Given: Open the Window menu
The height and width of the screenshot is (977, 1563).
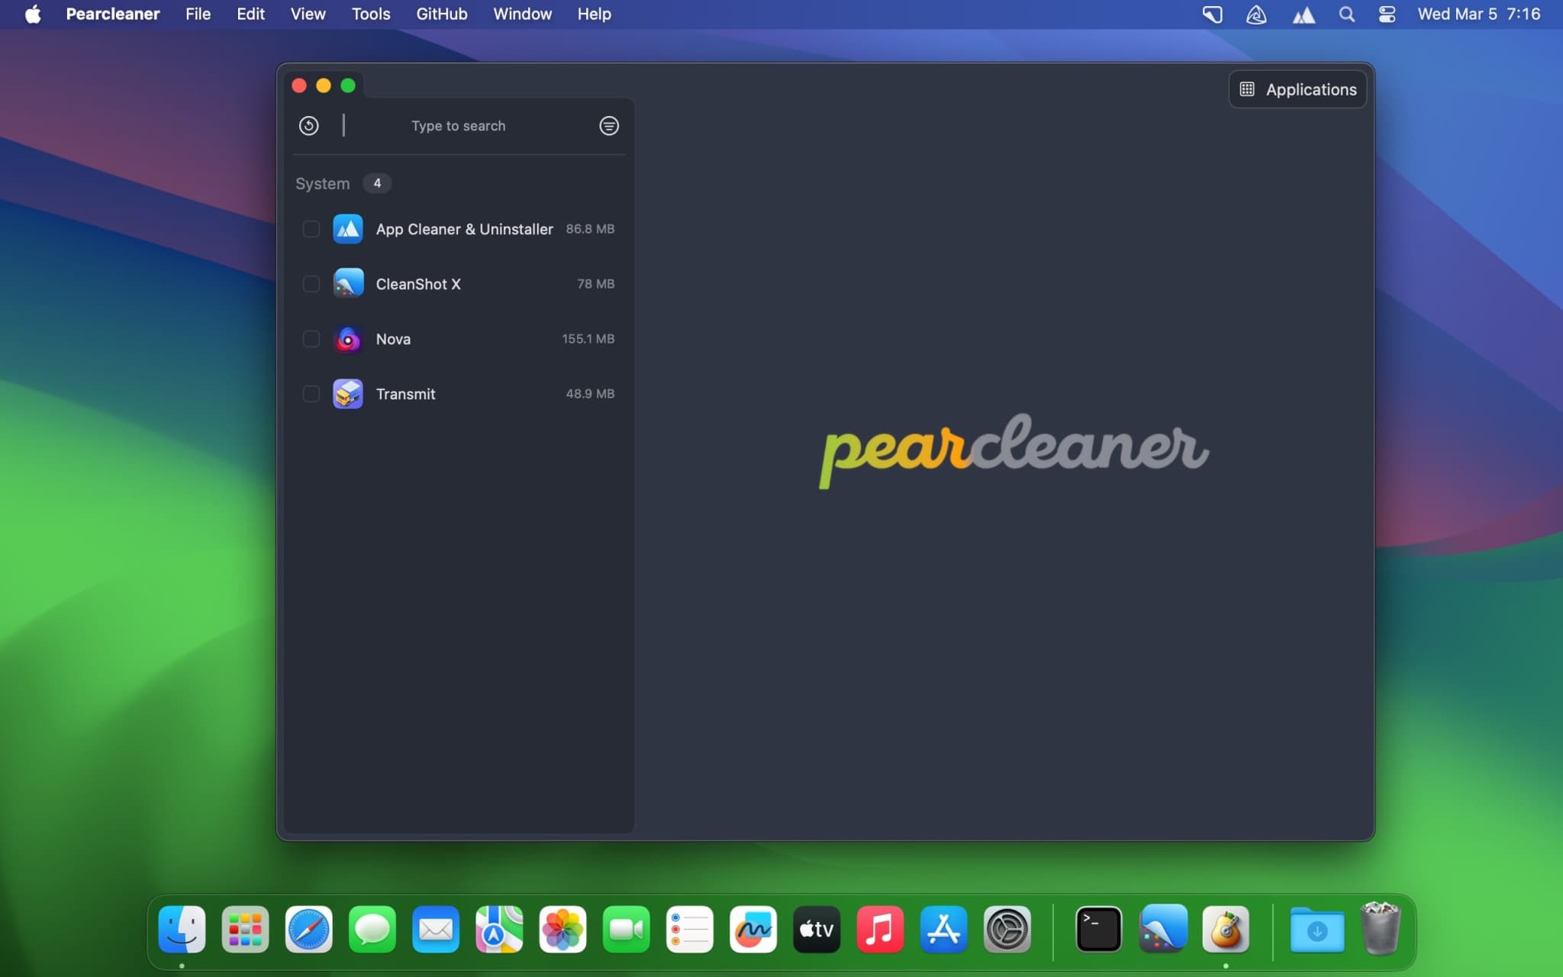Looking at the screenshot, I should coord(522,14).
